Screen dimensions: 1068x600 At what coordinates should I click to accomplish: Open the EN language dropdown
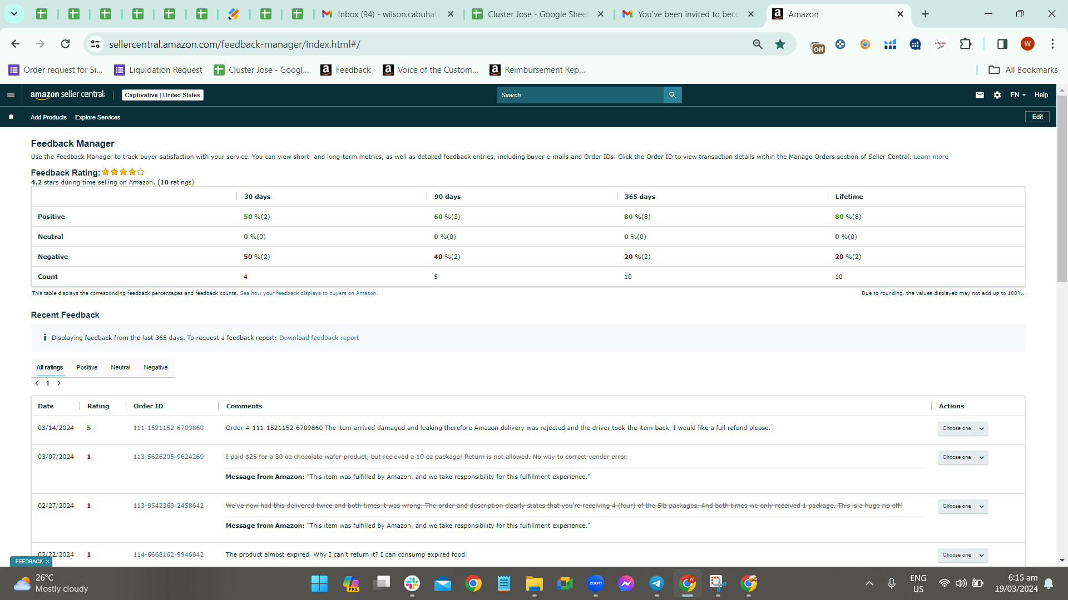(x=1018, y=95)
